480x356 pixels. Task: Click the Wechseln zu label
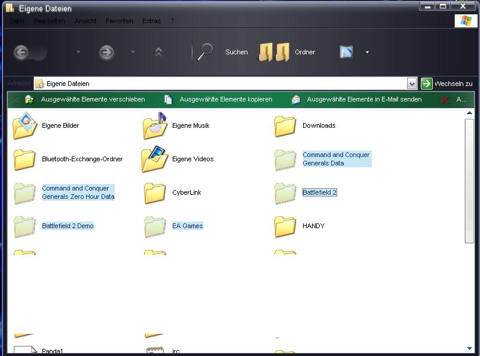pyautogui.click(x=453, y=84)
